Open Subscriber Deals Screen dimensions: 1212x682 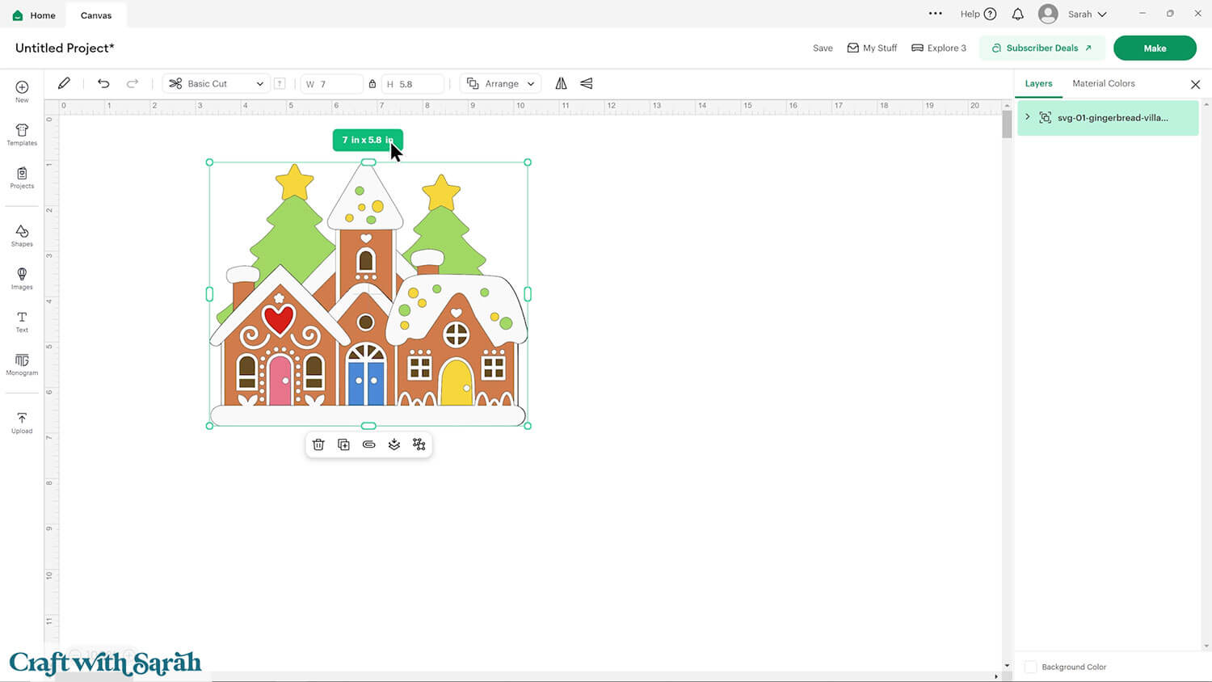pyautogui.click(x=1042, y=48)
